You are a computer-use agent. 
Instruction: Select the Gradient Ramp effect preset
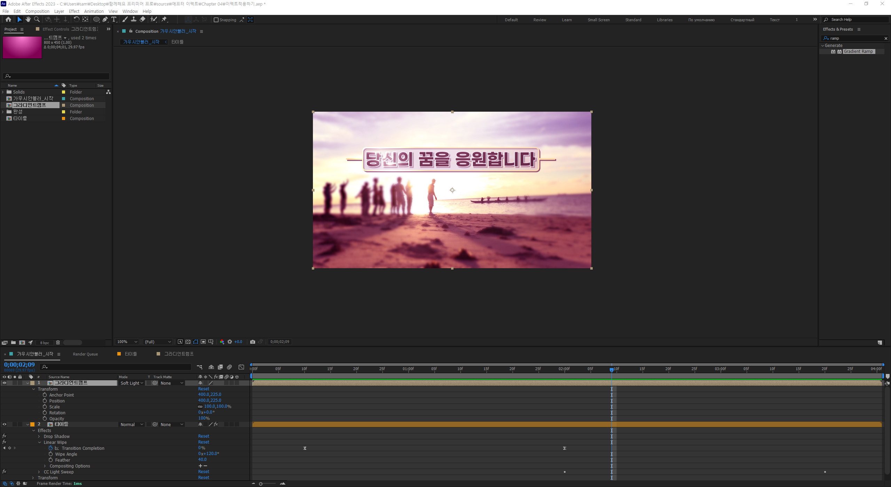point(858,51)
